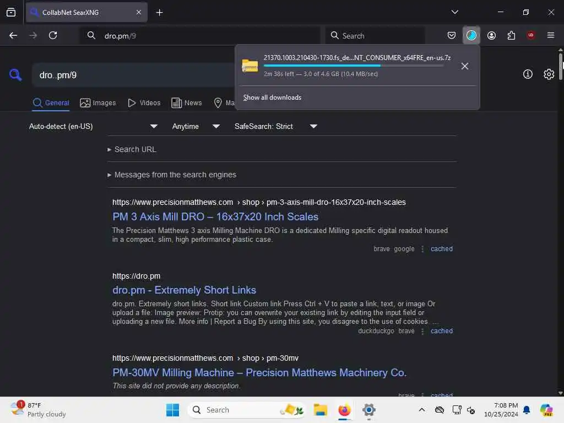Viewport: 564px width, 423px height.
Task: Click the SearXNG magnifier logo
Action: (x=15, y=75)
